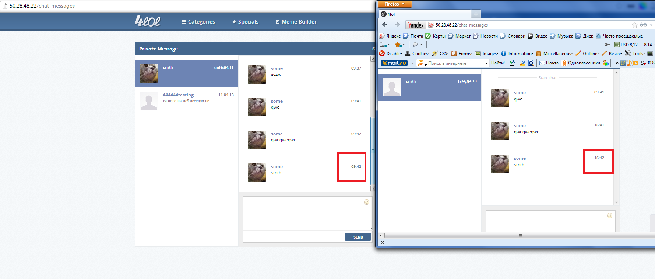
Task: Open the Маркет bookmark
Action: click(x=459, y=36)
